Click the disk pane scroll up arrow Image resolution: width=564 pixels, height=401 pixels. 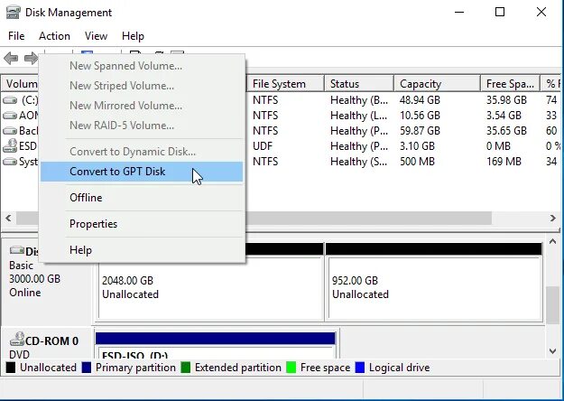click(x=552, y=242)
